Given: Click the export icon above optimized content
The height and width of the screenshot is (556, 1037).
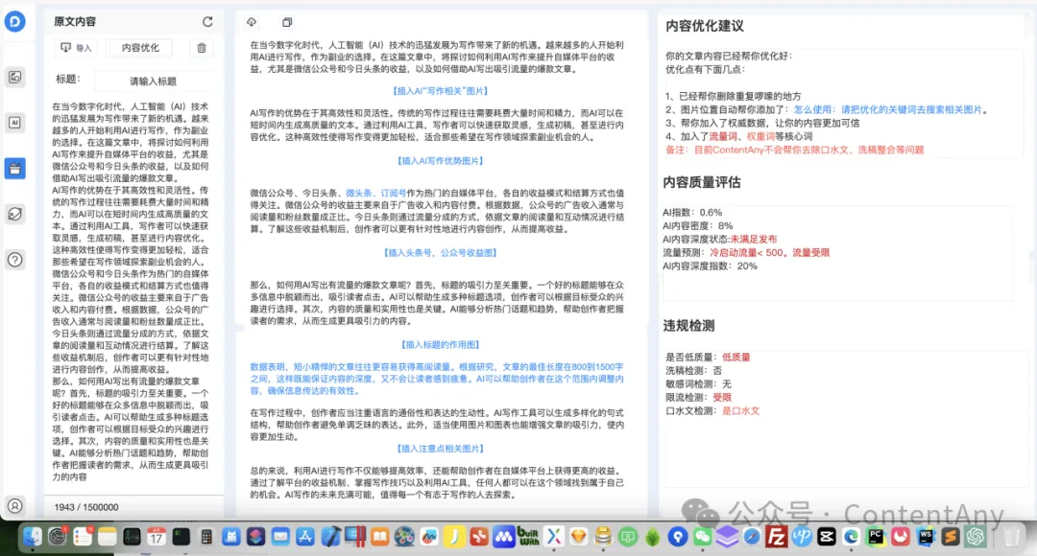Looking at the screenshot, I should pyautogui.click(x=251, y=21).
